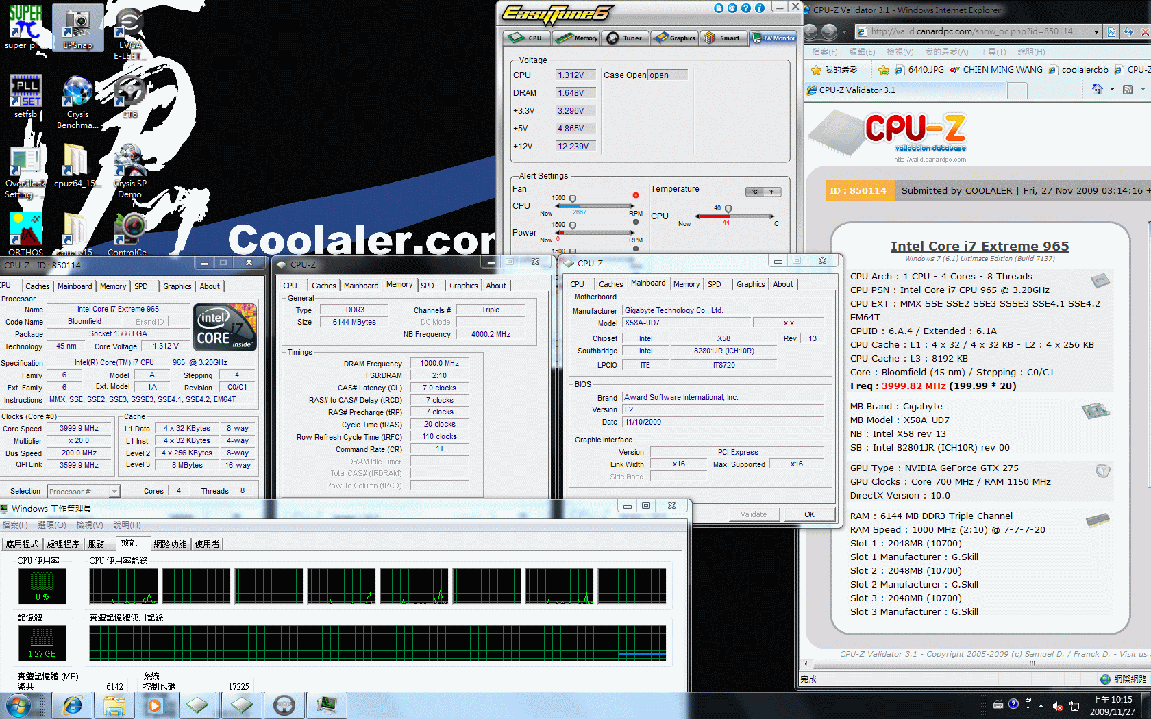Open Internet Explorer from the taskbar
The image size is (1151, 719).
(x=71, y=705)
